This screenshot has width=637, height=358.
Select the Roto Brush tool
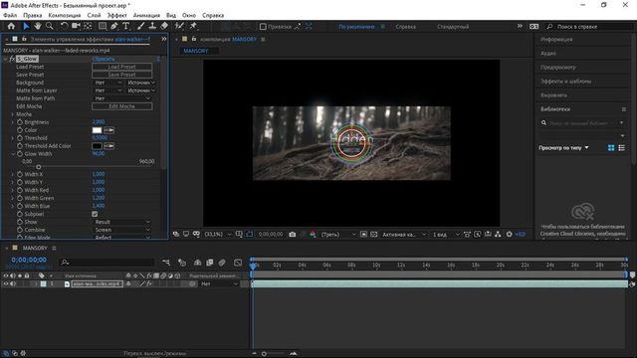coord(179,26)
